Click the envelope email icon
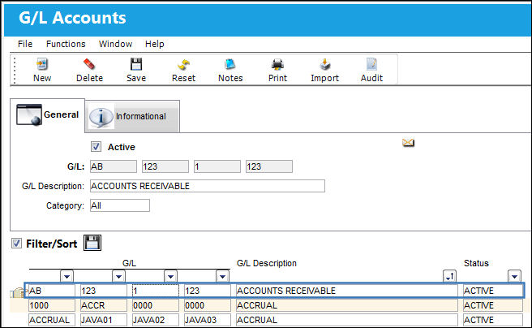The width and height of the screenshot is (532, 328). pos(408,143)
